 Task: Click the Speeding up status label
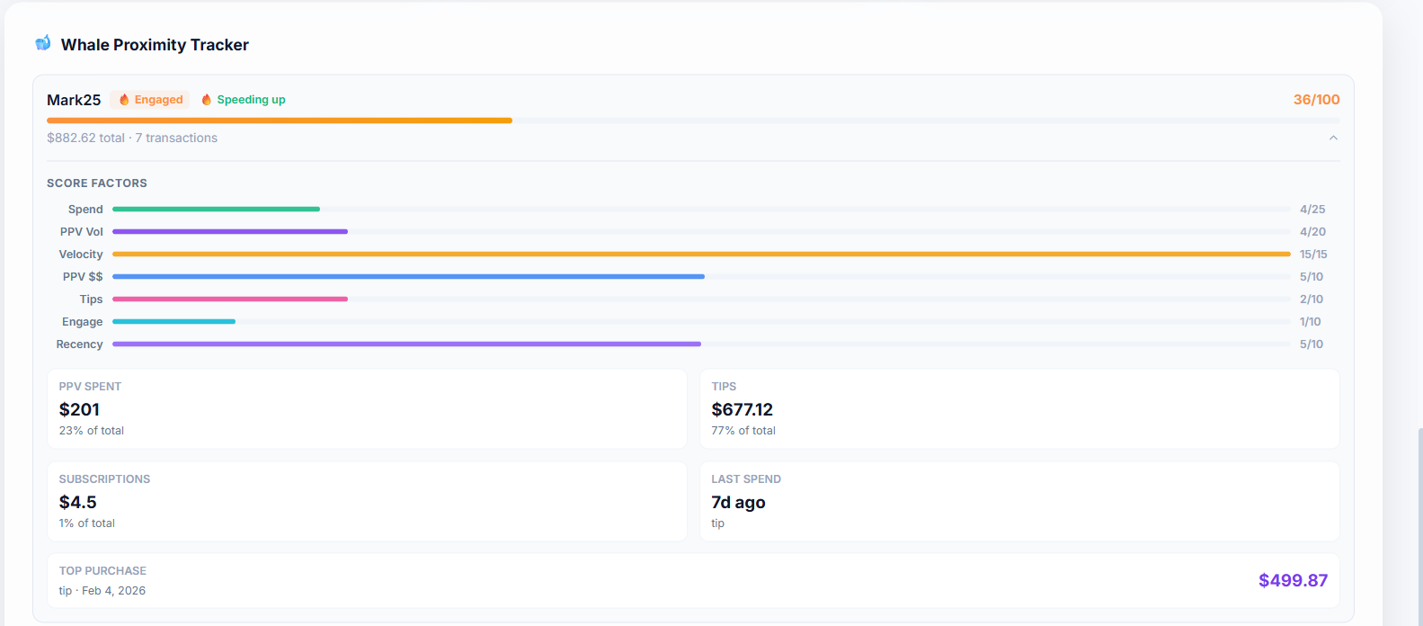pos(251,100)
